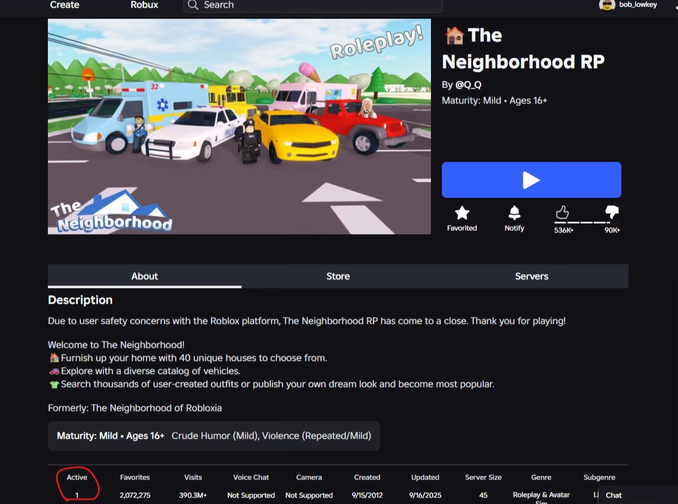
Task: Click the 90K+ dislikes count
Action: pyautogui.click(x=612, y=230)
